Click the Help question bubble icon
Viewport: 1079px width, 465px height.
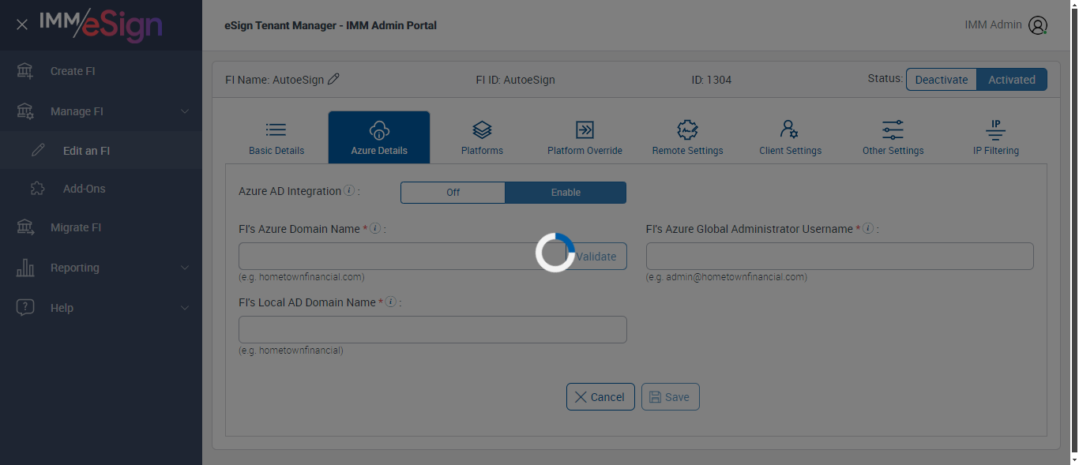pyautogui.click(x=25, y=308)
